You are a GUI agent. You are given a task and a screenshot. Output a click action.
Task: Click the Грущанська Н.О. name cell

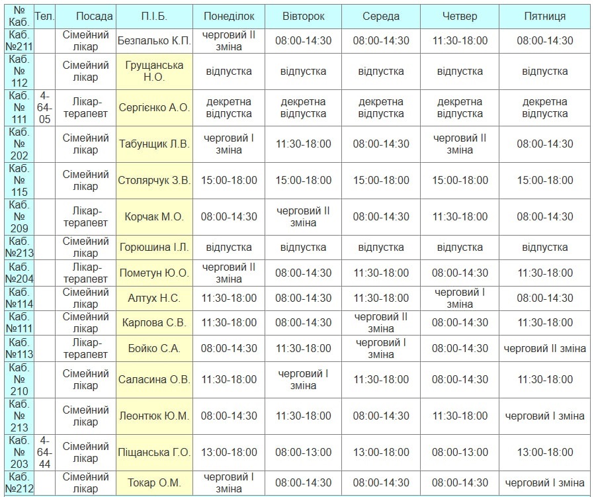[x=154, y=71]
